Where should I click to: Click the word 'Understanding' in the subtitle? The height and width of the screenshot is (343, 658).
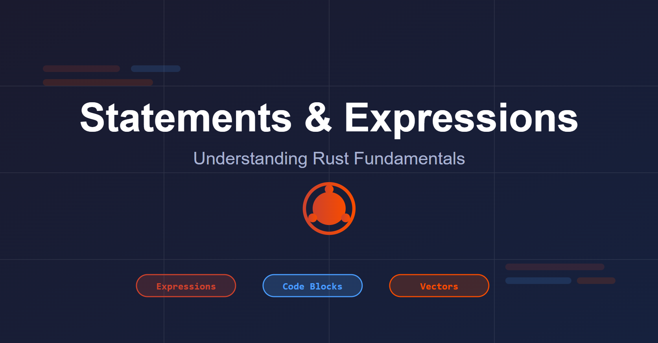tap(250, 159)
